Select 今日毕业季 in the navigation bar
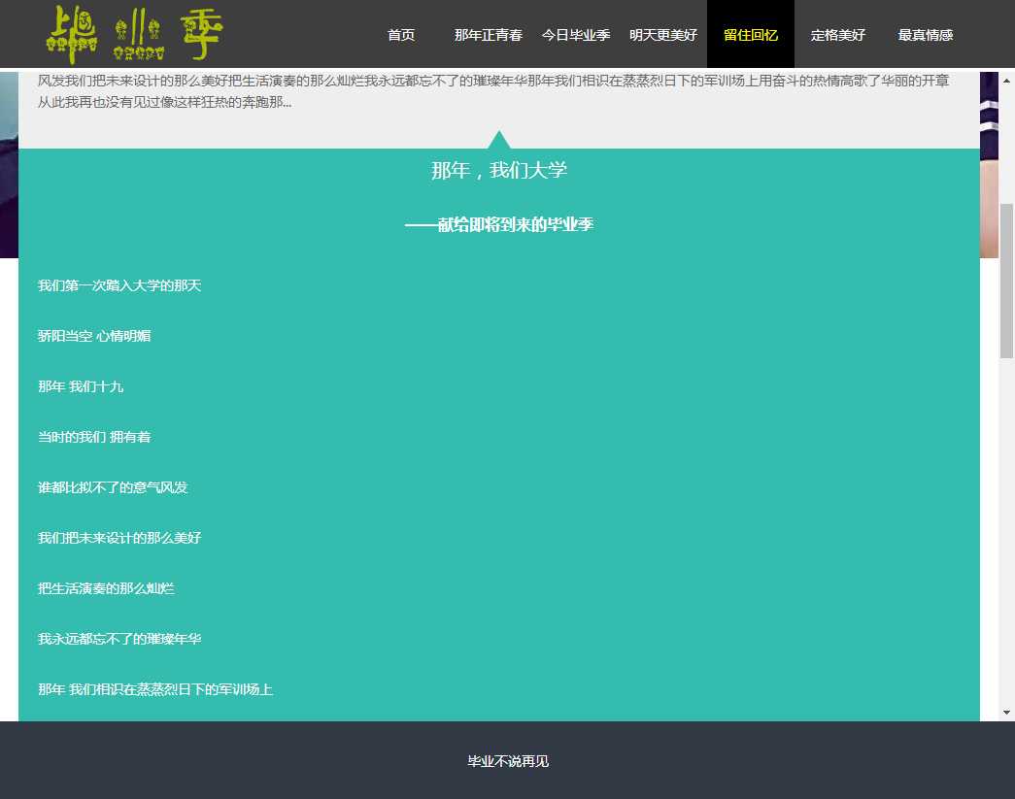The width and height of the screenshot is (1015, 799). 575,35
